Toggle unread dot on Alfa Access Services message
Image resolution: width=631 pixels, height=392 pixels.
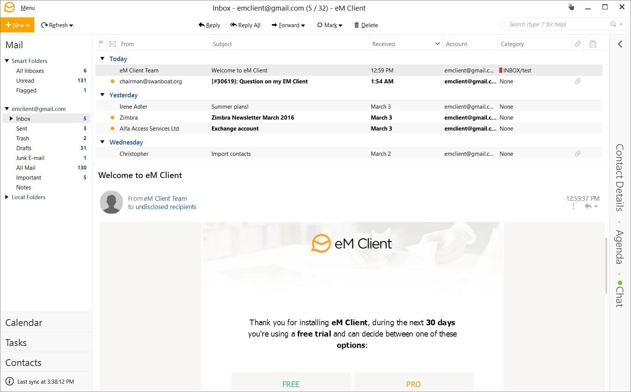(x=113, y=128)
